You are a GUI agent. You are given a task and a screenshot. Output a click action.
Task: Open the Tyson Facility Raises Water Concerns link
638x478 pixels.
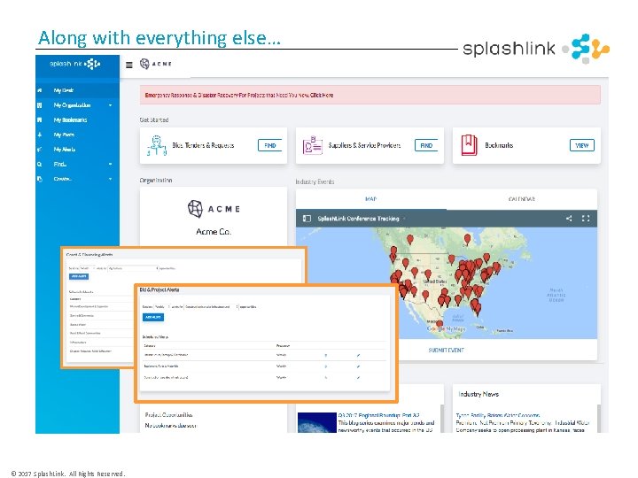coord(498,415)
